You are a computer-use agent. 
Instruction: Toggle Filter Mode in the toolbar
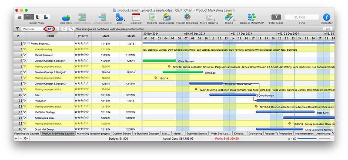tap(276, 17)
